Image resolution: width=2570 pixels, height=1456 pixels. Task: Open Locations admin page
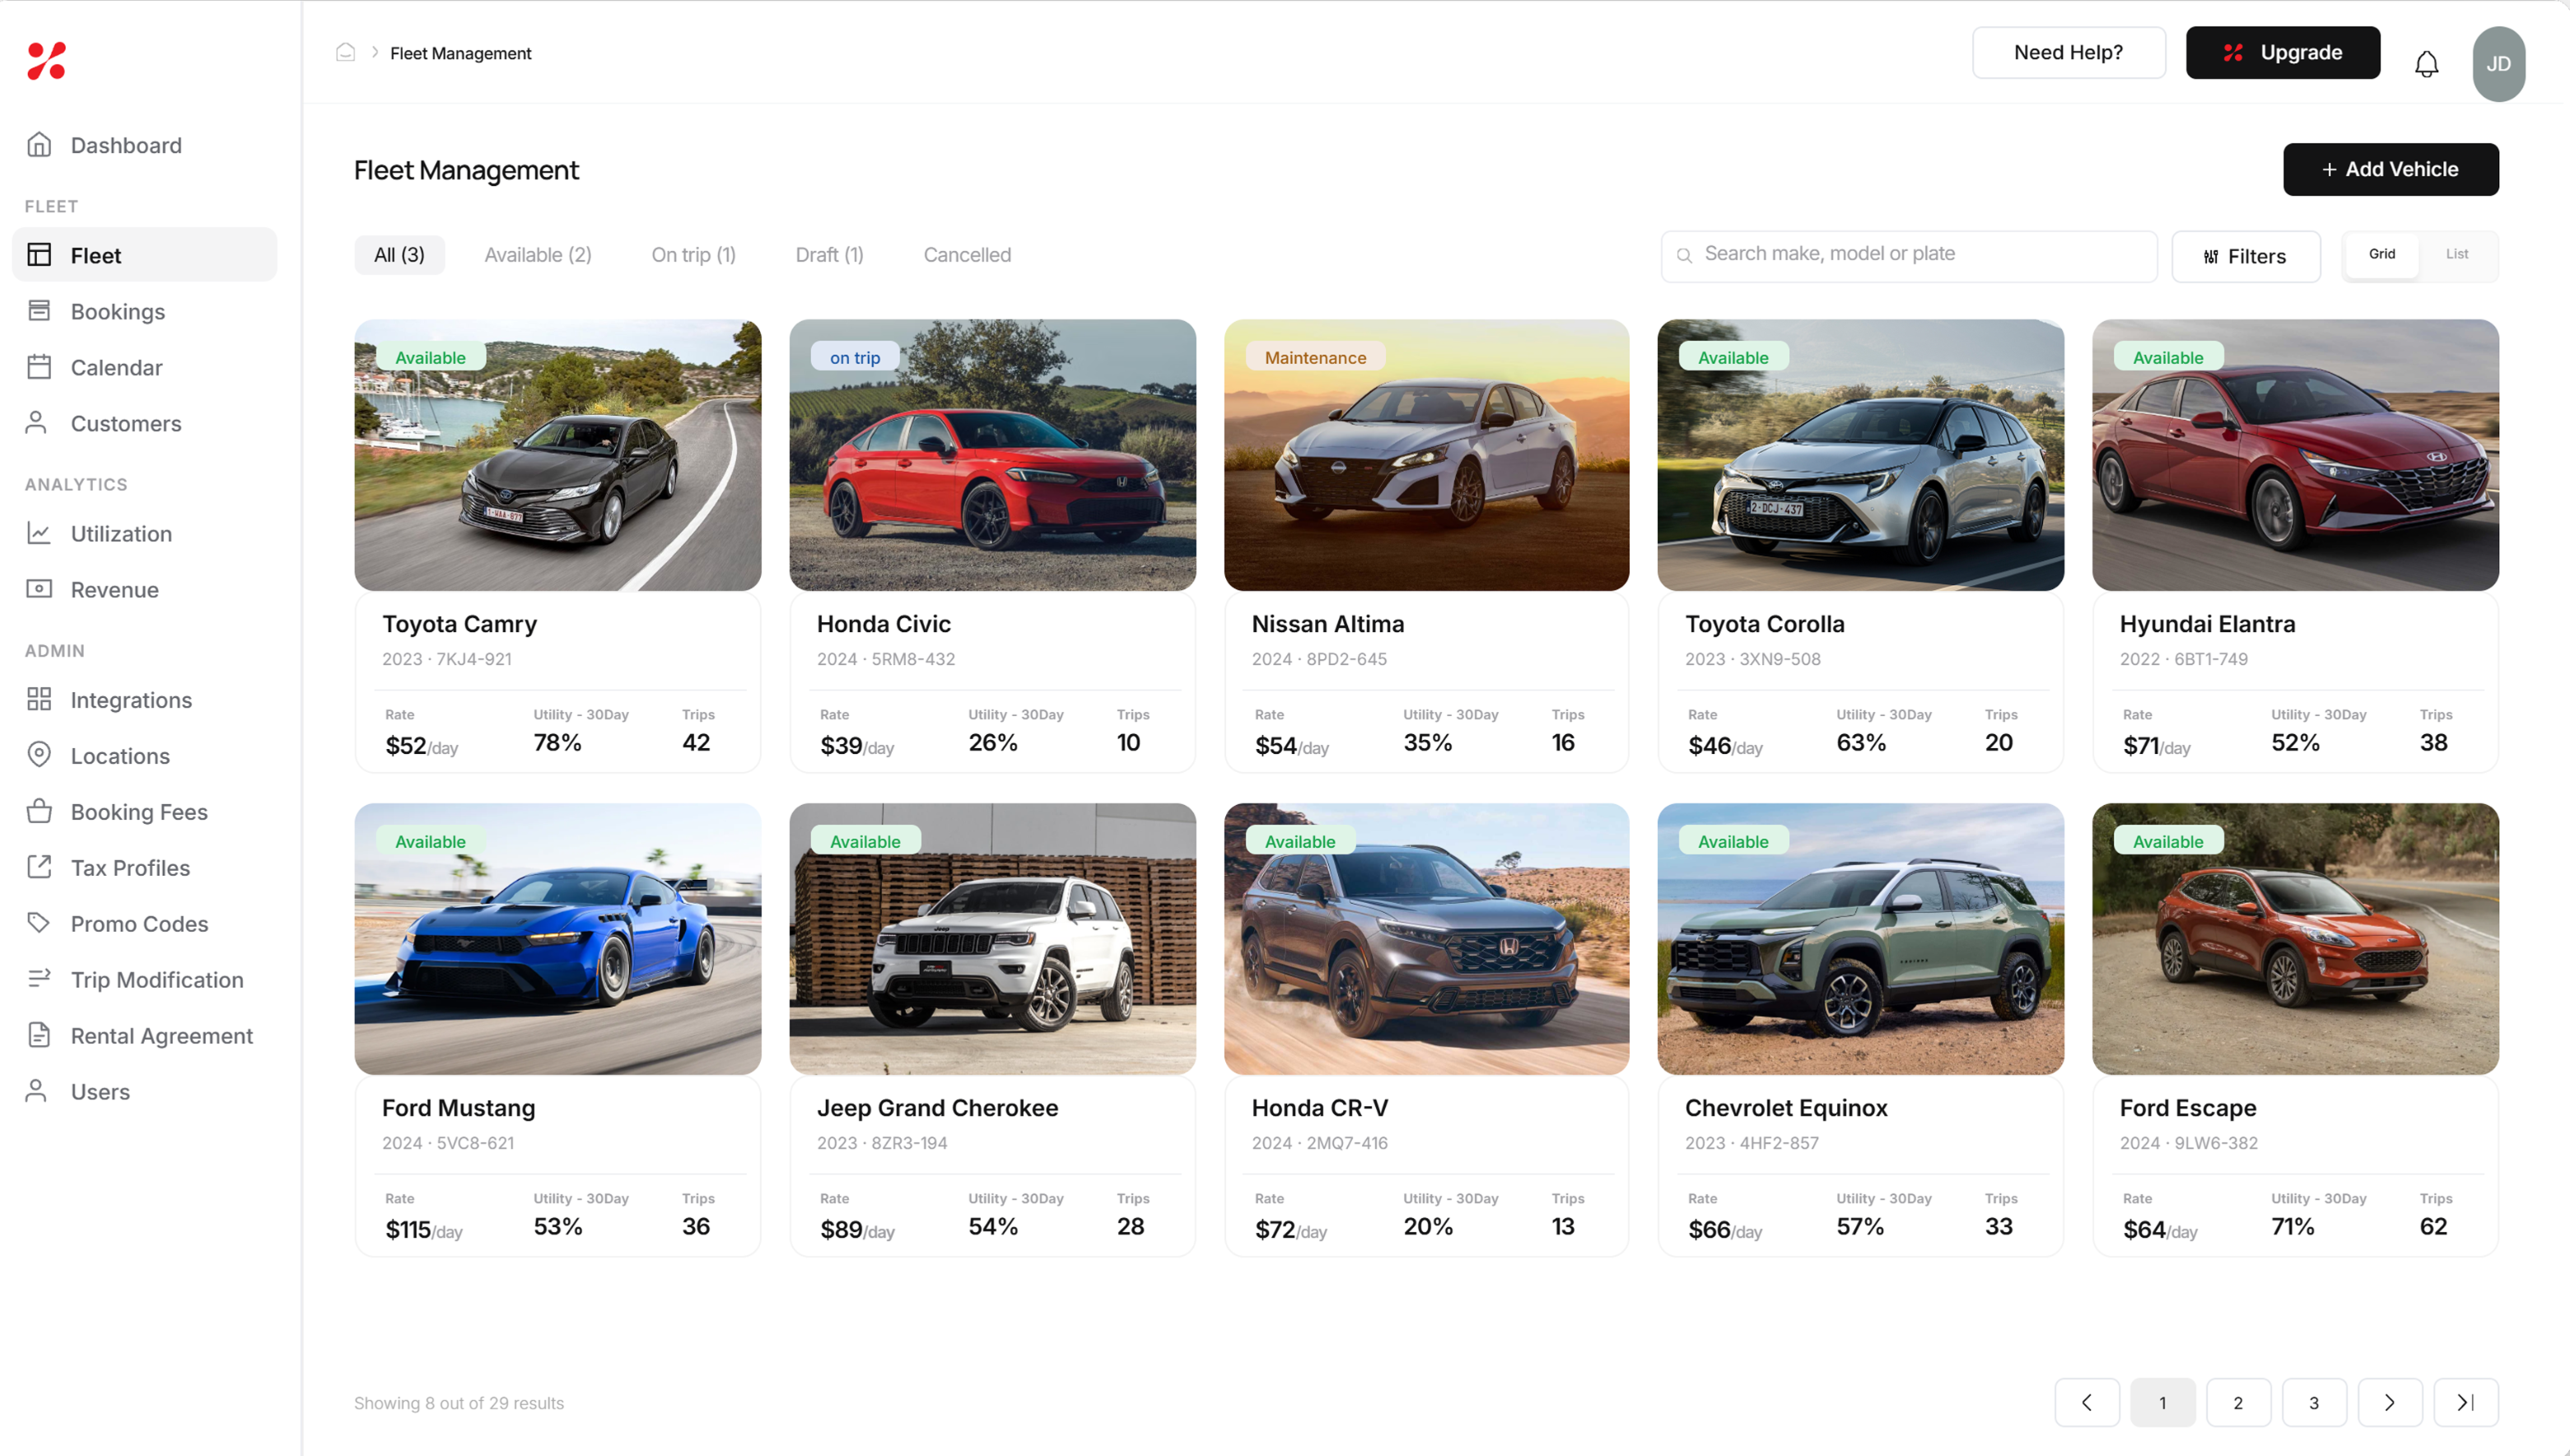[x=144, y=755]
